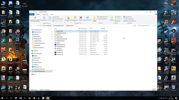Open Загрузки under Быстрый доступ in sidebar
The height and width of the screenshot is (100, 179).
click(36, 34)
